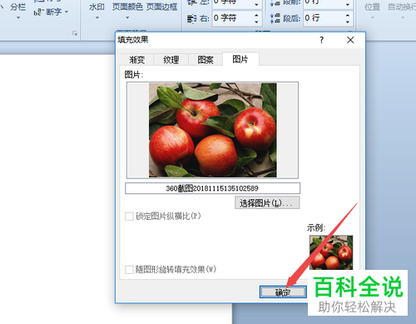
Task: Decrease the 段后 spacing value
Action: click(348, 22)
